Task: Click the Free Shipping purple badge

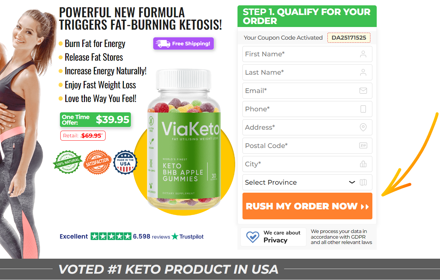Action: 184,44
